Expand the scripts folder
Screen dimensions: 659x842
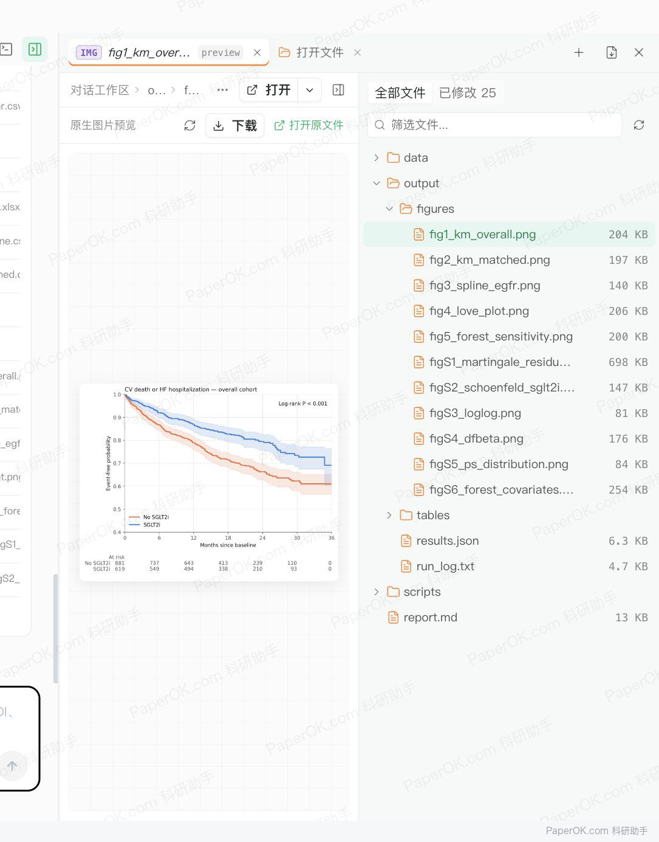(377, 592)
